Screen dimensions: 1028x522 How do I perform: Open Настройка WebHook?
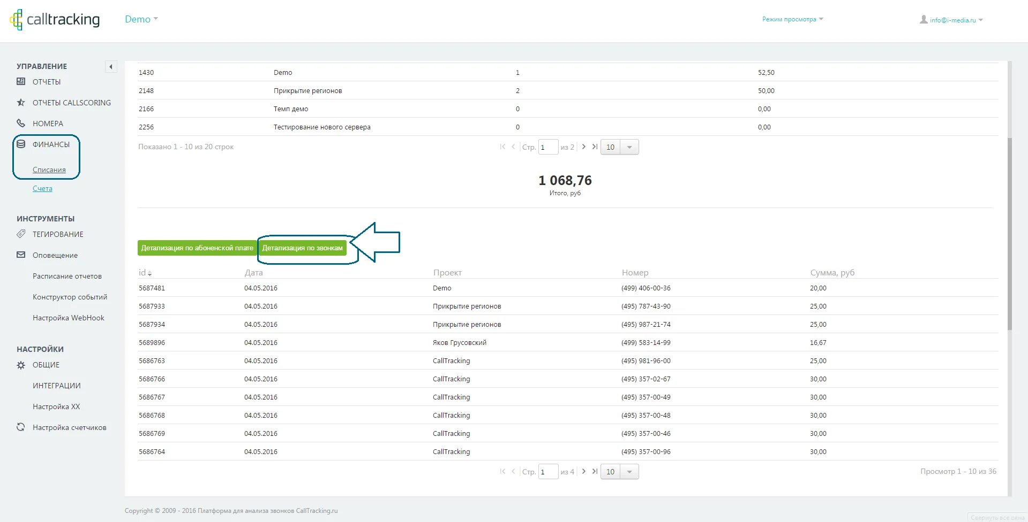(69, 318)
